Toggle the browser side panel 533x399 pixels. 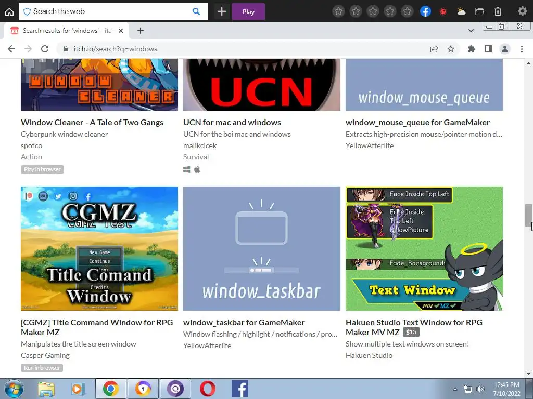tap(488, 49)
